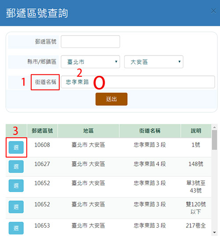Pick 選 for 忠孝東路3段 雙120號以下
The height and width of the screenshot is (241, 220).
16,207
